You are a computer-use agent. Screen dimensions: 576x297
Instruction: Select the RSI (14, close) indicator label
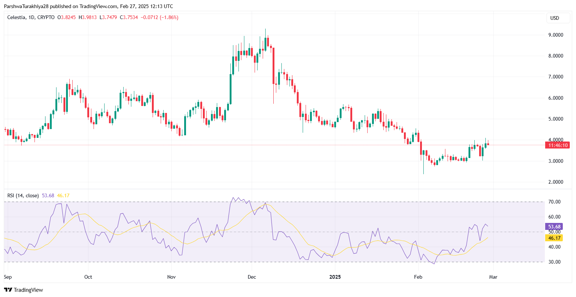pyautogui.click(x=23, y=195)
